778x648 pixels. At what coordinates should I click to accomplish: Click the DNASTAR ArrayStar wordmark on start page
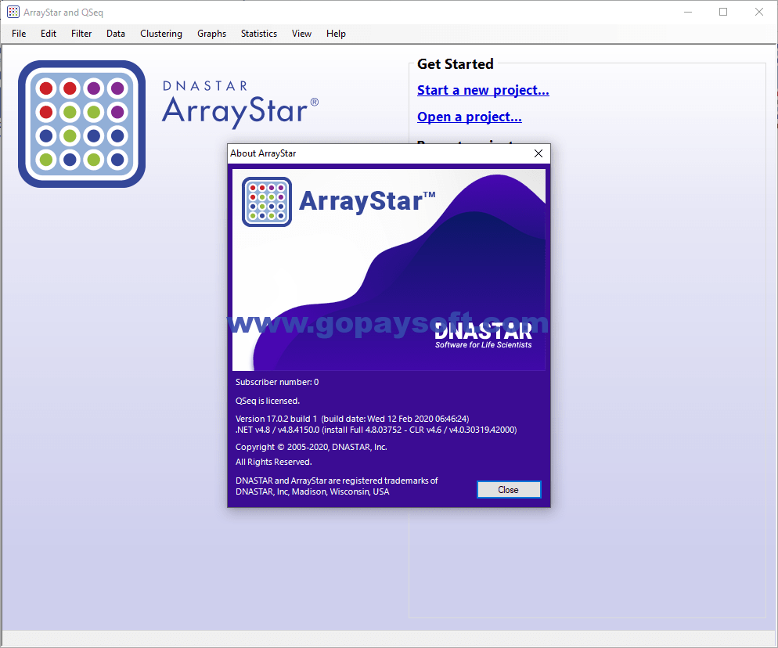pos(240,104)
